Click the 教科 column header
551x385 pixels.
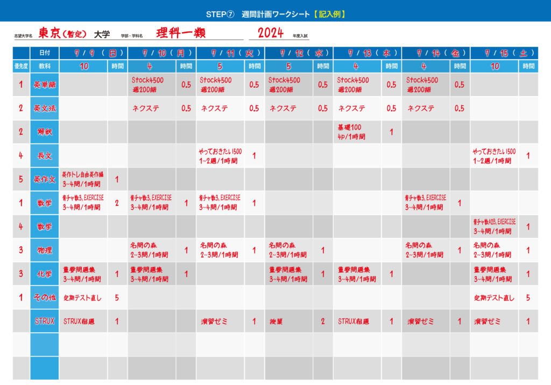click(x=45, y=67)
